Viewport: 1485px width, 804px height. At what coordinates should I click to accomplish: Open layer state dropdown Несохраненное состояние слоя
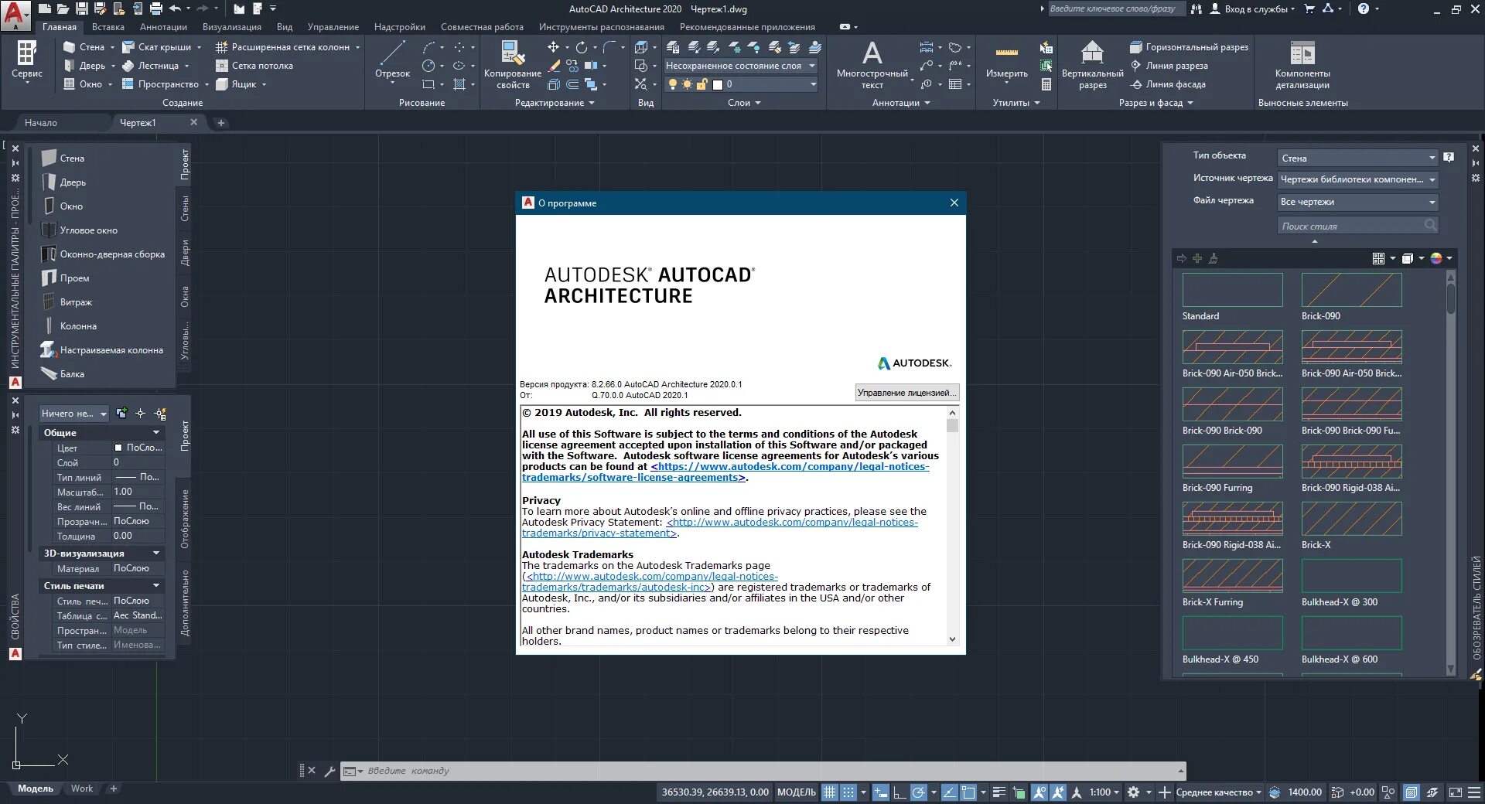(x=741, y=66)
